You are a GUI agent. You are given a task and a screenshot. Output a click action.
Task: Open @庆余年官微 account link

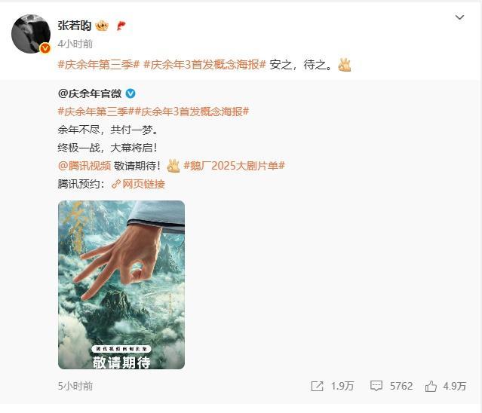pos(90,93)
